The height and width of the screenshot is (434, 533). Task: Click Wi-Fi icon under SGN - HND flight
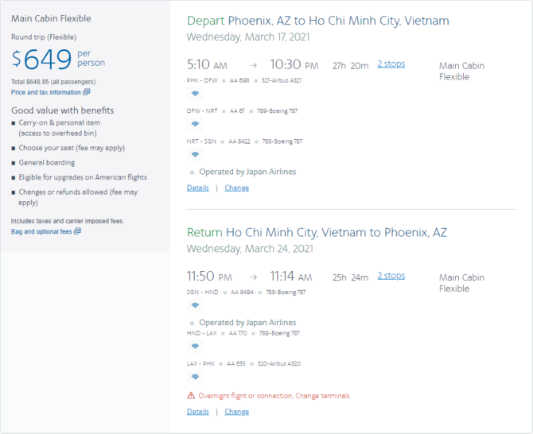tap(195, 305)
